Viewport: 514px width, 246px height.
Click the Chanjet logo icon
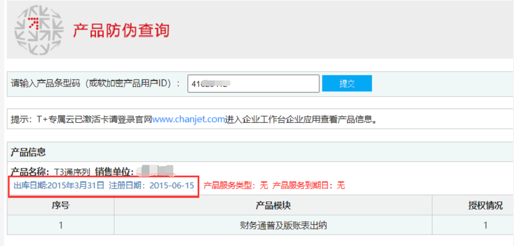(39, 30)
